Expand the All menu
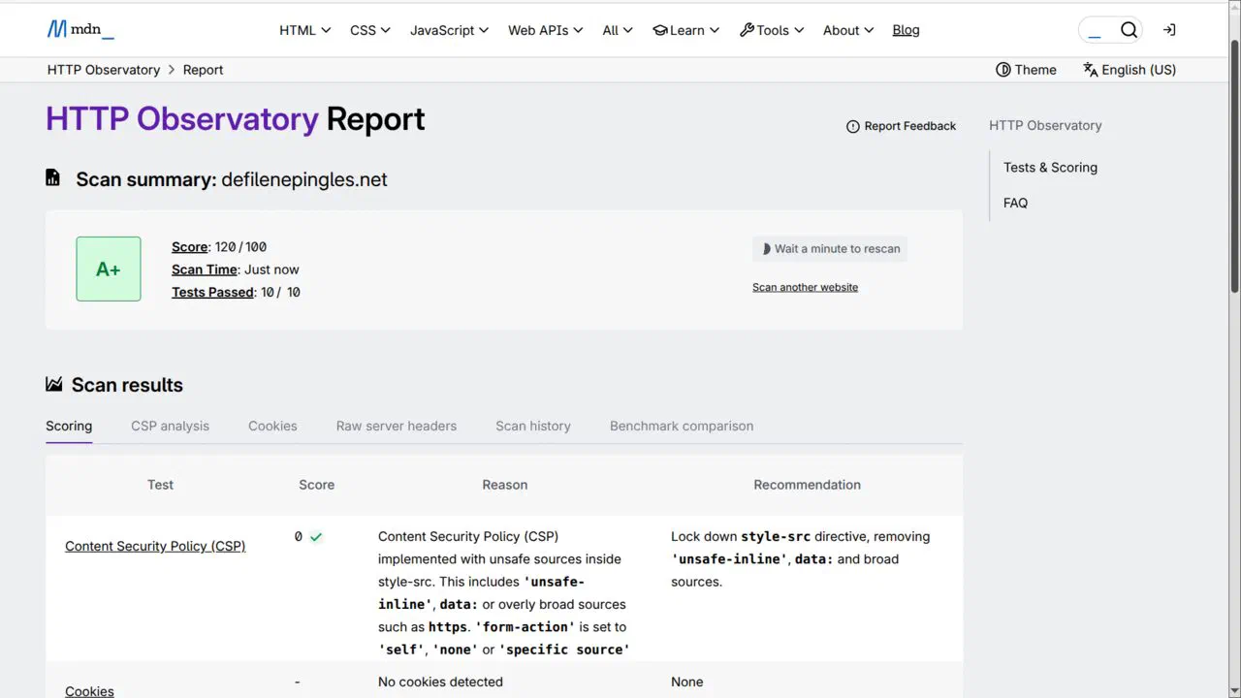 pyautogui.click(x=617, y=30)
